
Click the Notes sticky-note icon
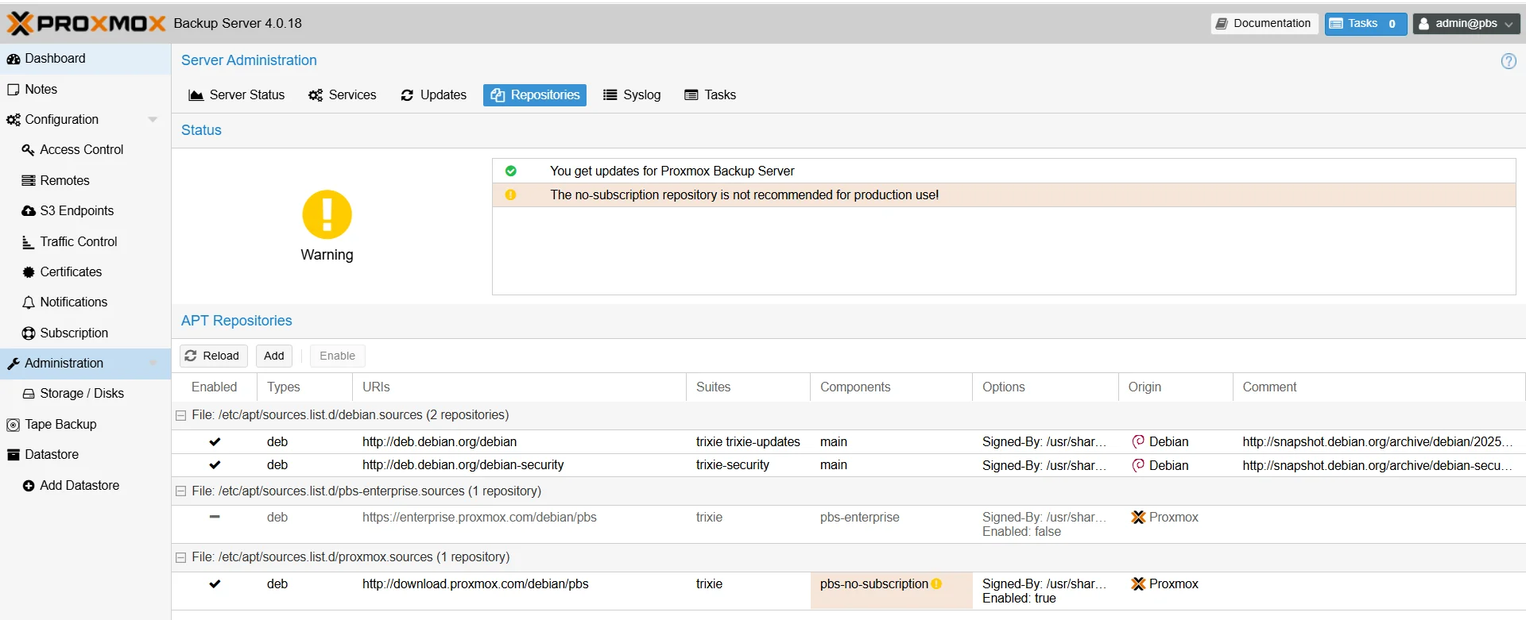(14, 90)
